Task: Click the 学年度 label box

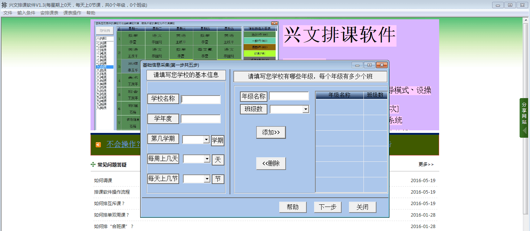Action: (x=163, y=119)
